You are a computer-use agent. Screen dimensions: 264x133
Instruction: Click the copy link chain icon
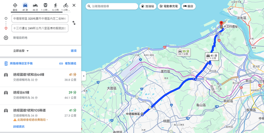[61, 63]
